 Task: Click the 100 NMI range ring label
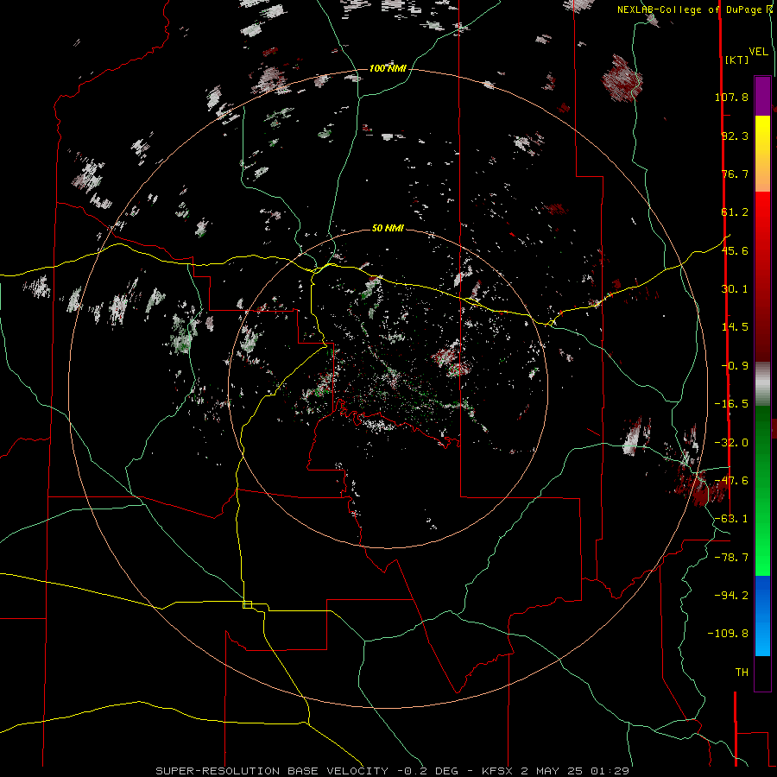(x=388, y=68)
